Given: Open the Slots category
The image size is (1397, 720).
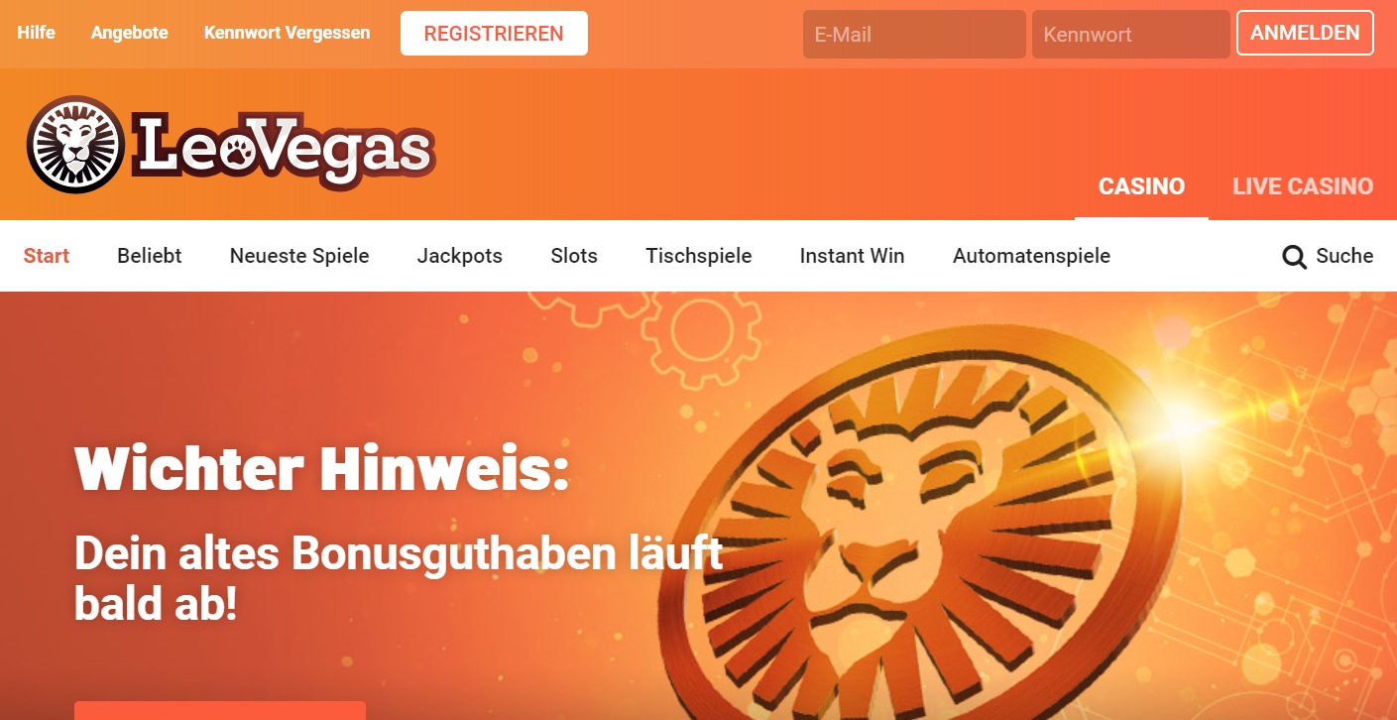Looking at the screenshot, I should click(574, 256).
